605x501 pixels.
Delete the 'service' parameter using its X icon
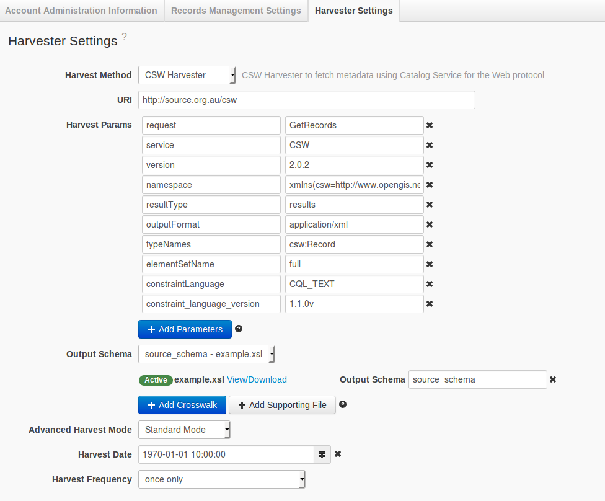pyautogui.click(x=430, y=145)
